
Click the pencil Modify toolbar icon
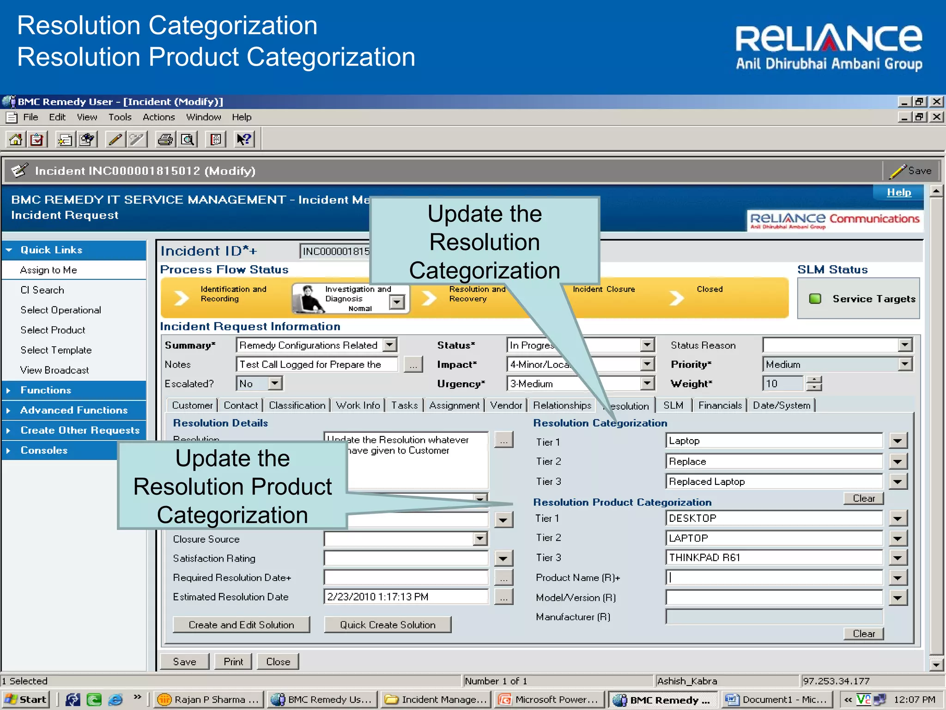(x=115, y=139)
